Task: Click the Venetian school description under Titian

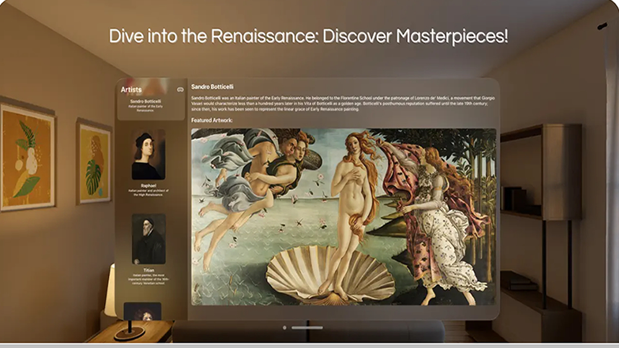Action: coord(149,279)
